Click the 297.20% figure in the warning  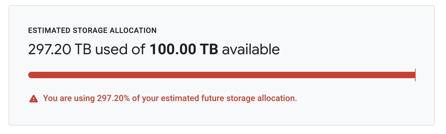click(113, 98)
